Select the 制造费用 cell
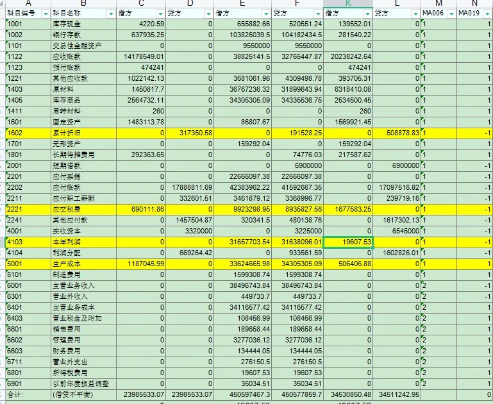The width and height of the screenshot is (493, 404). click(x=83, y=274)
